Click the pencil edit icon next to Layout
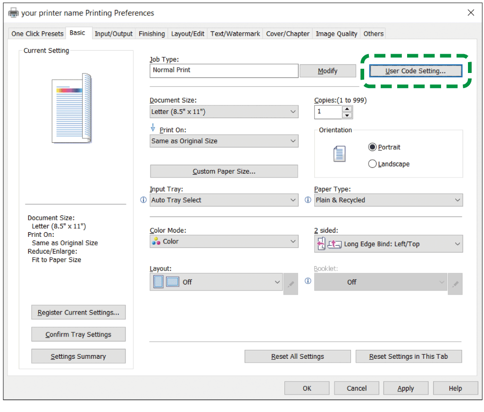This screenshot has width=484, height=412. [x=291, y=283]
